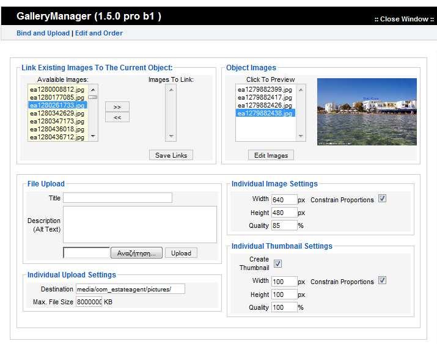Screen dimensions: 437x344
Task: Click the Object Images list scroll down arrow
Action: (301, 136)
